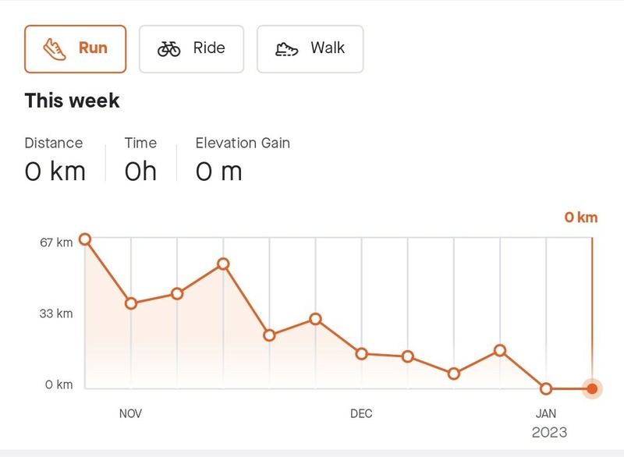Click the orange 0 km value label
Image resolution: width=624 pixels, height=457 pixels.
pyautogui.click(x=581, y=218)
